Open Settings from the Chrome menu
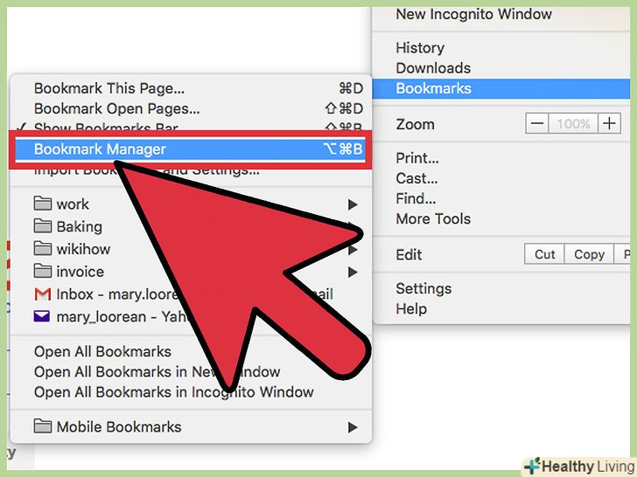The height and width of the screenshot is (477, 637). pos(423,288)
